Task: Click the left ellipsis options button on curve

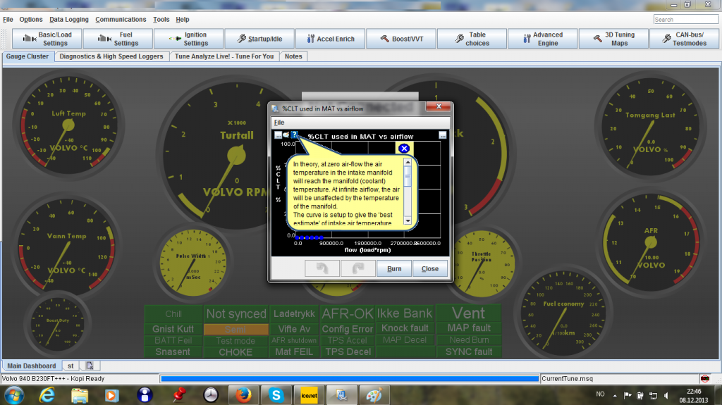Action: 278,135
